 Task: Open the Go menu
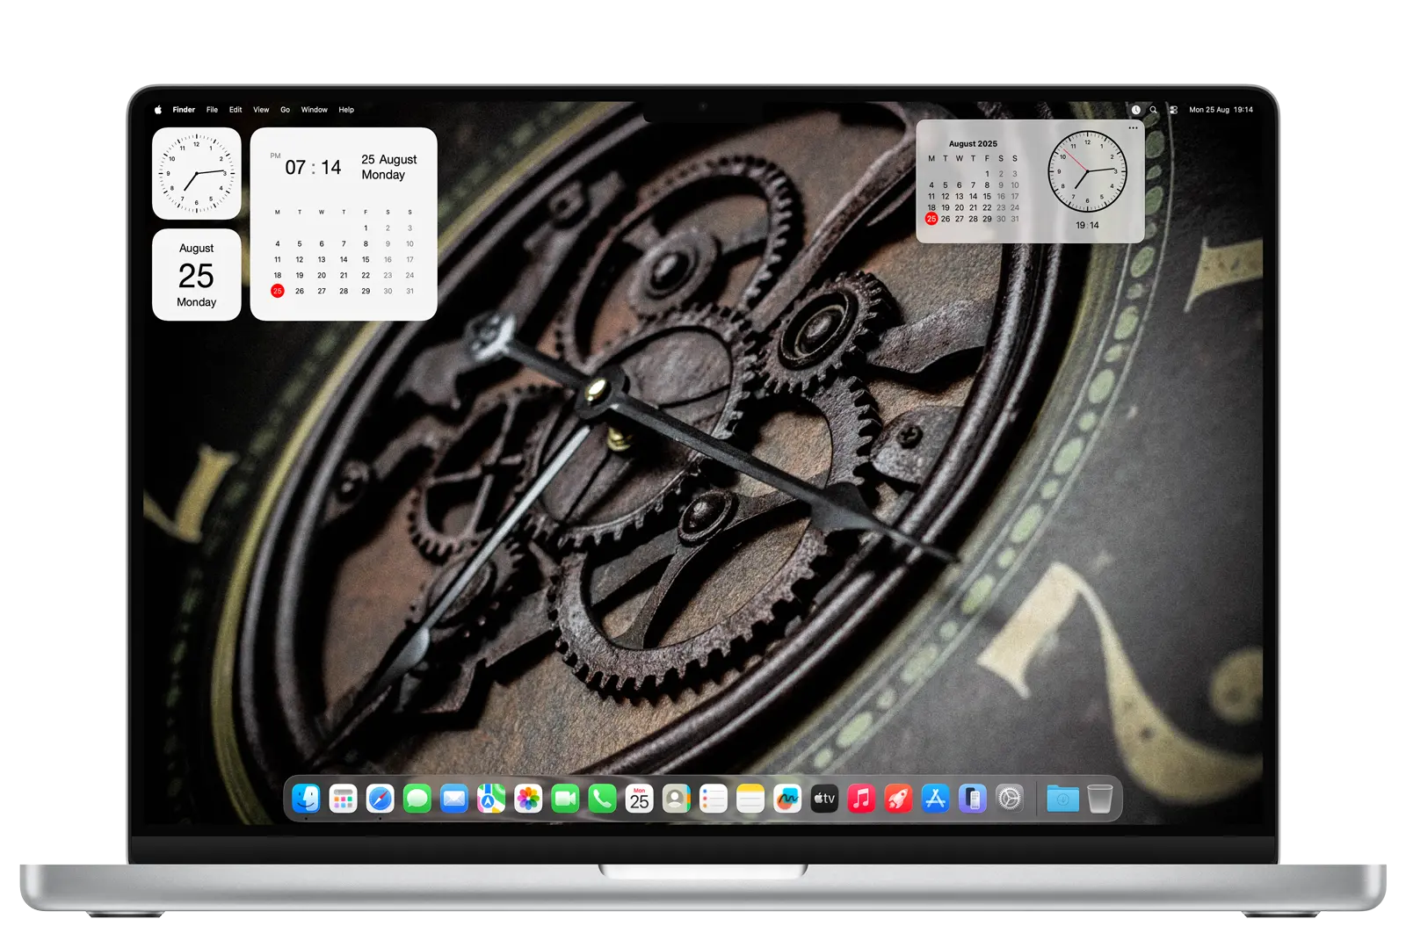pos(285,110)
